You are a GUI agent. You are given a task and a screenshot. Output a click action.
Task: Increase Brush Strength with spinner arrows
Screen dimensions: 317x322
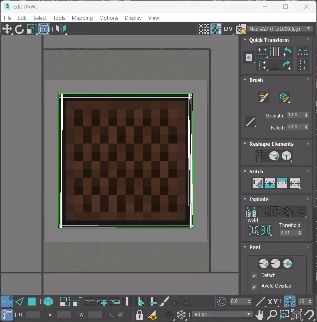point(306,113)
